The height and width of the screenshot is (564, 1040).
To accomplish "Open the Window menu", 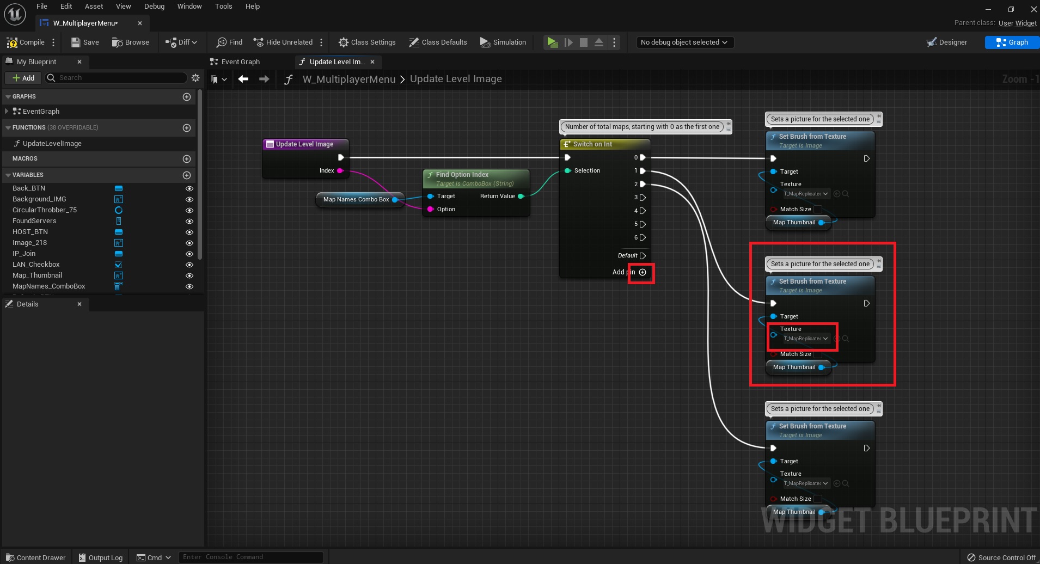I will [x=189, y=7].
